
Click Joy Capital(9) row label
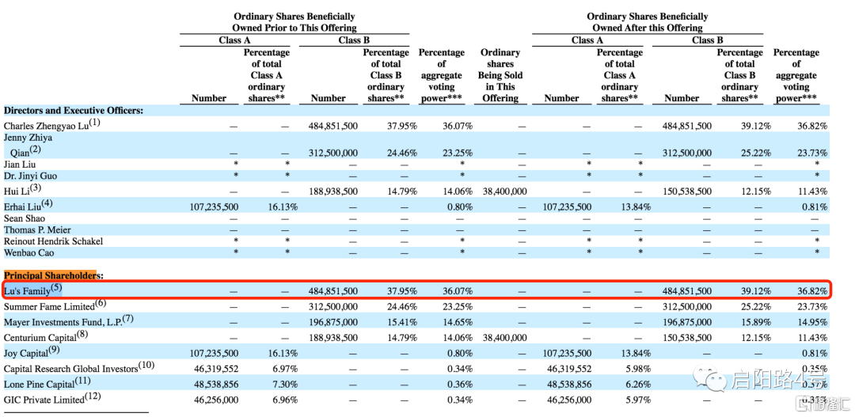point(32,352)
